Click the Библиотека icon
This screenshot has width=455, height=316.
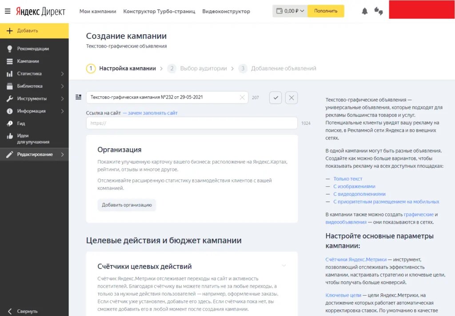pyautogui.click(x=10, y=86)
